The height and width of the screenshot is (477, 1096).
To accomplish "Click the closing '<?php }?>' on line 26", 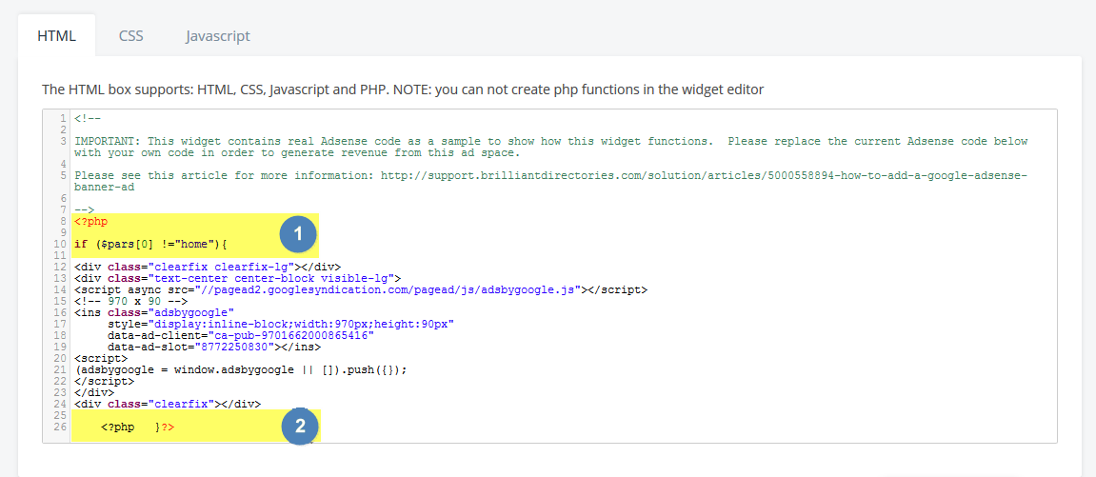I will point(138,426).
